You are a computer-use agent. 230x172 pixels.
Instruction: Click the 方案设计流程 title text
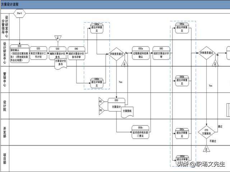click(10, 4)
